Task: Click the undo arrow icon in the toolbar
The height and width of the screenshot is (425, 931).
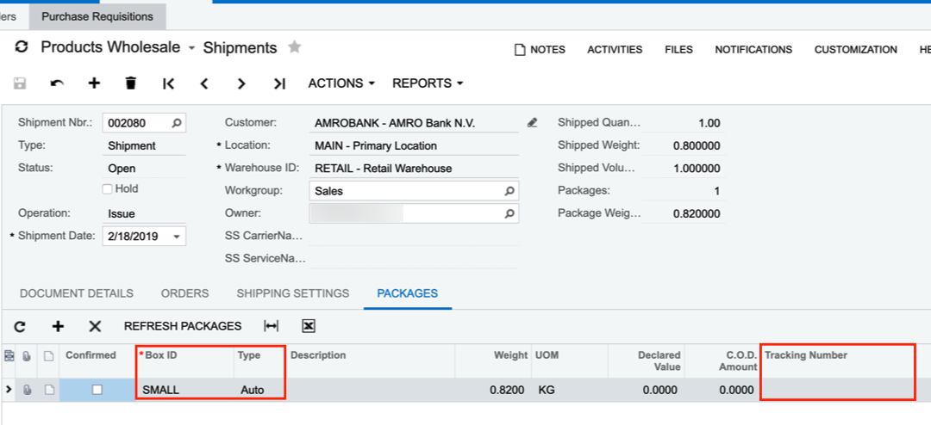Action: tap(57, 83)
